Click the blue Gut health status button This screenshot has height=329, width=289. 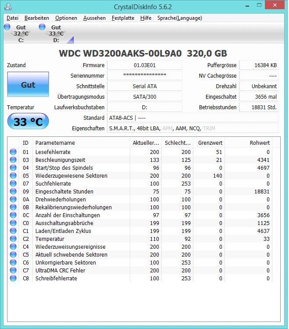point(28,84)
